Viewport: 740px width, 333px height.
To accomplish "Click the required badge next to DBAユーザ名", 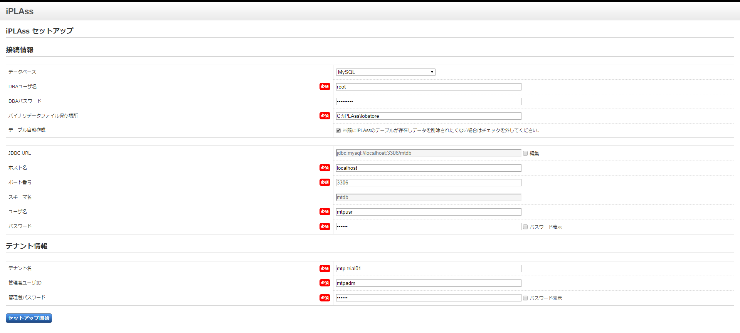I will pos(325,87).
